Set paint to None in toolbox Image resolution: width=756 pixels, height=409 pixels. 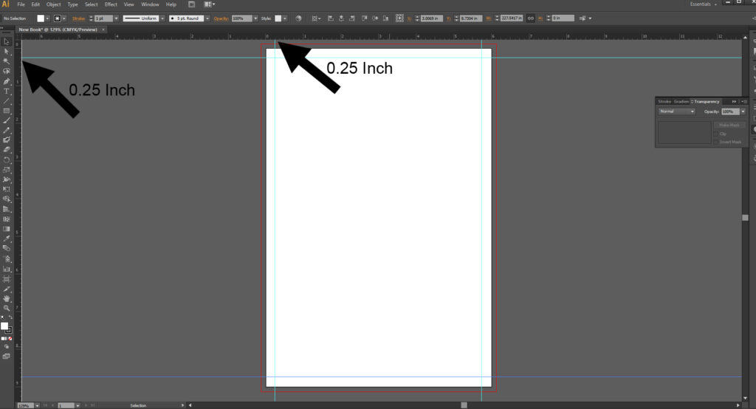(x=10, y=339)
